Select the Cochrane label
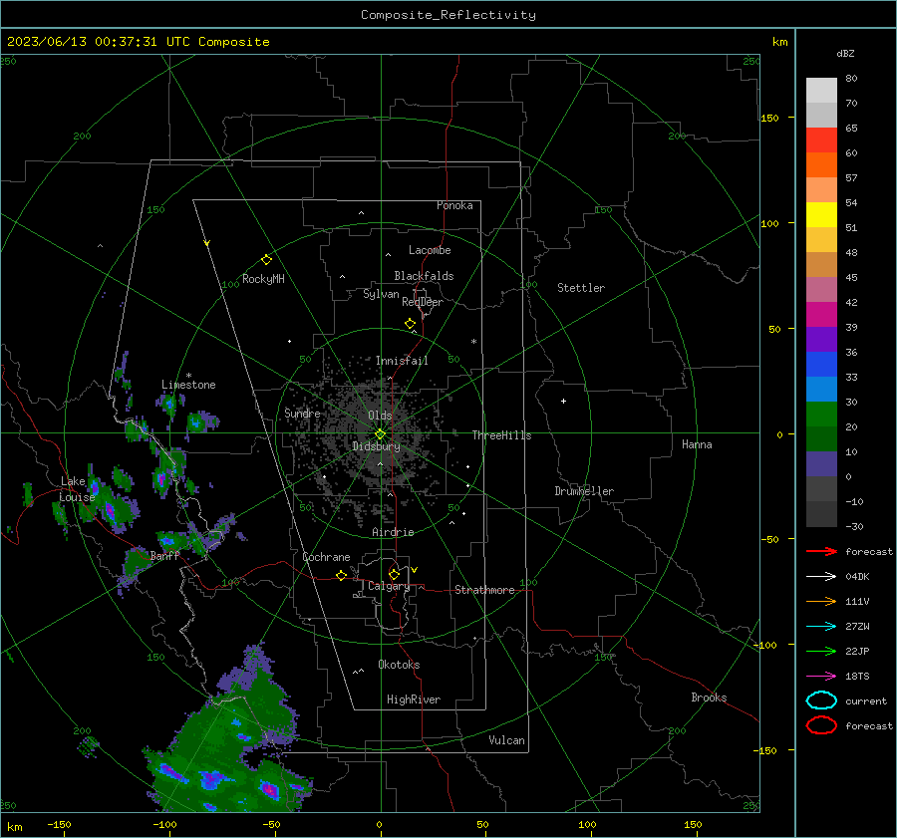Screen dimensions: 897x838 click(326, 557)
